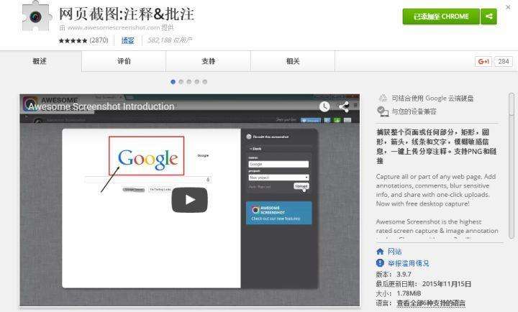Switch to the 支持 tab
This screenshot has width=518, height=312.
[x=209, y=61]
